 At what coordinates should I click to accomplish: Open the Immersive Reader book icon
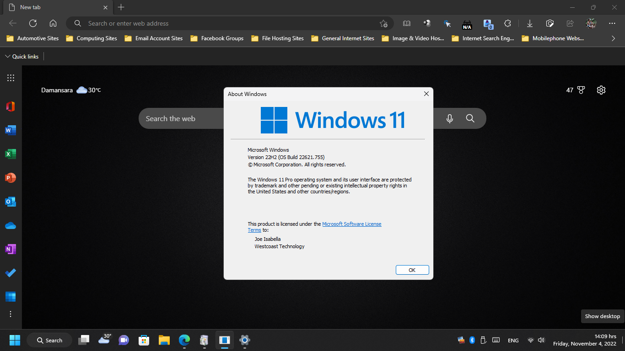click(x=407, y=23)
